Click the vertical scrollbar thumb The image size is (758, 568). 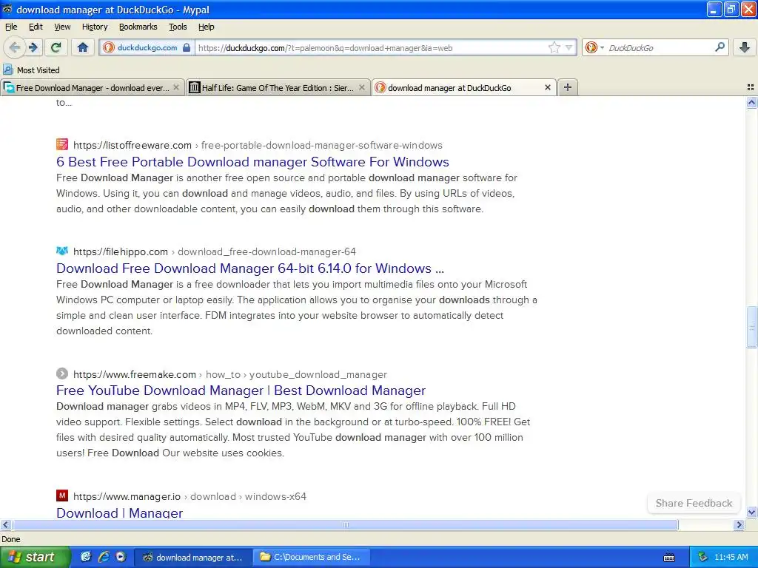[x=751, y=326]
